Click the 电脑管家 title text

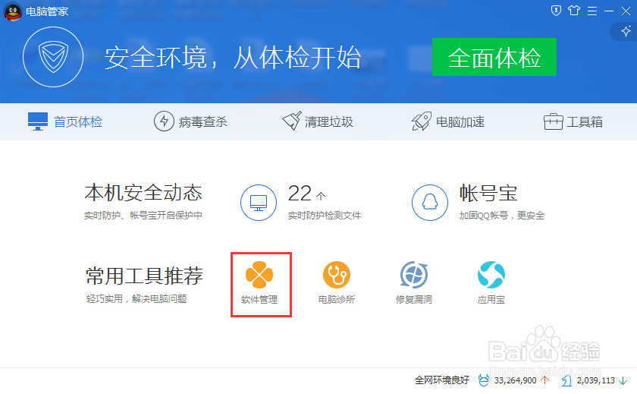click(47, 11)
